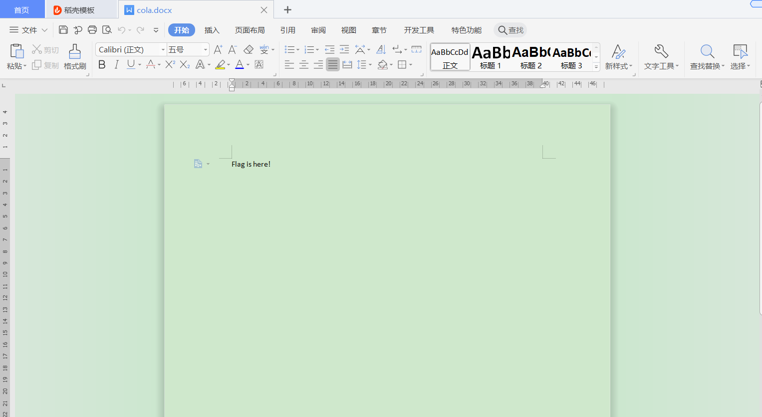Image resolution: width=762 pixels, height=417 pixels.
Task: Toggle bold formatting
Action: 102,64
